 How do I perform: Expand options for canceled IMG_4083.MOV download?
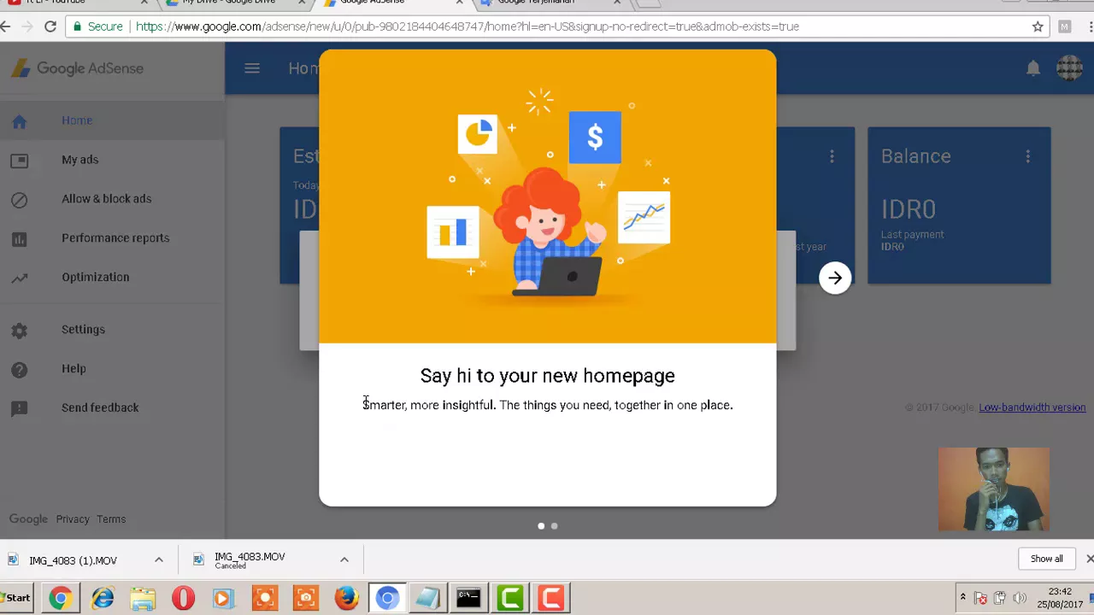tap(344, 560)
